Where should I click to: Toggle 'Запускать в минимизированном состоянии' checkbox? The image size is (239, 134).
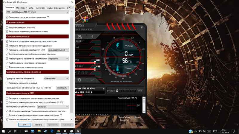[x=7, y=32]
